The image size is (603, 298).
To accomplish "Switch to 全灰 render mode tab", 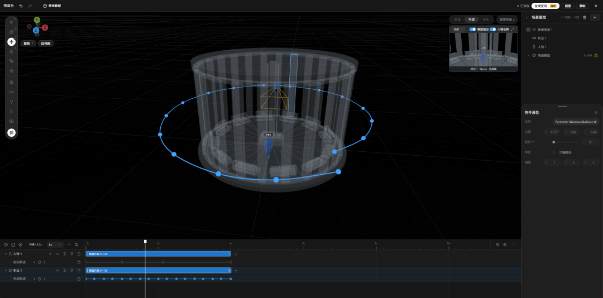I will pos(485,19).
